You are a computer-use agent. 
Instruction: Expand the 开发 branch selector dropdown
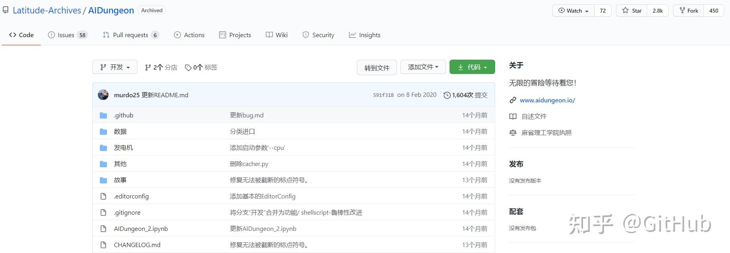point(115,67)
